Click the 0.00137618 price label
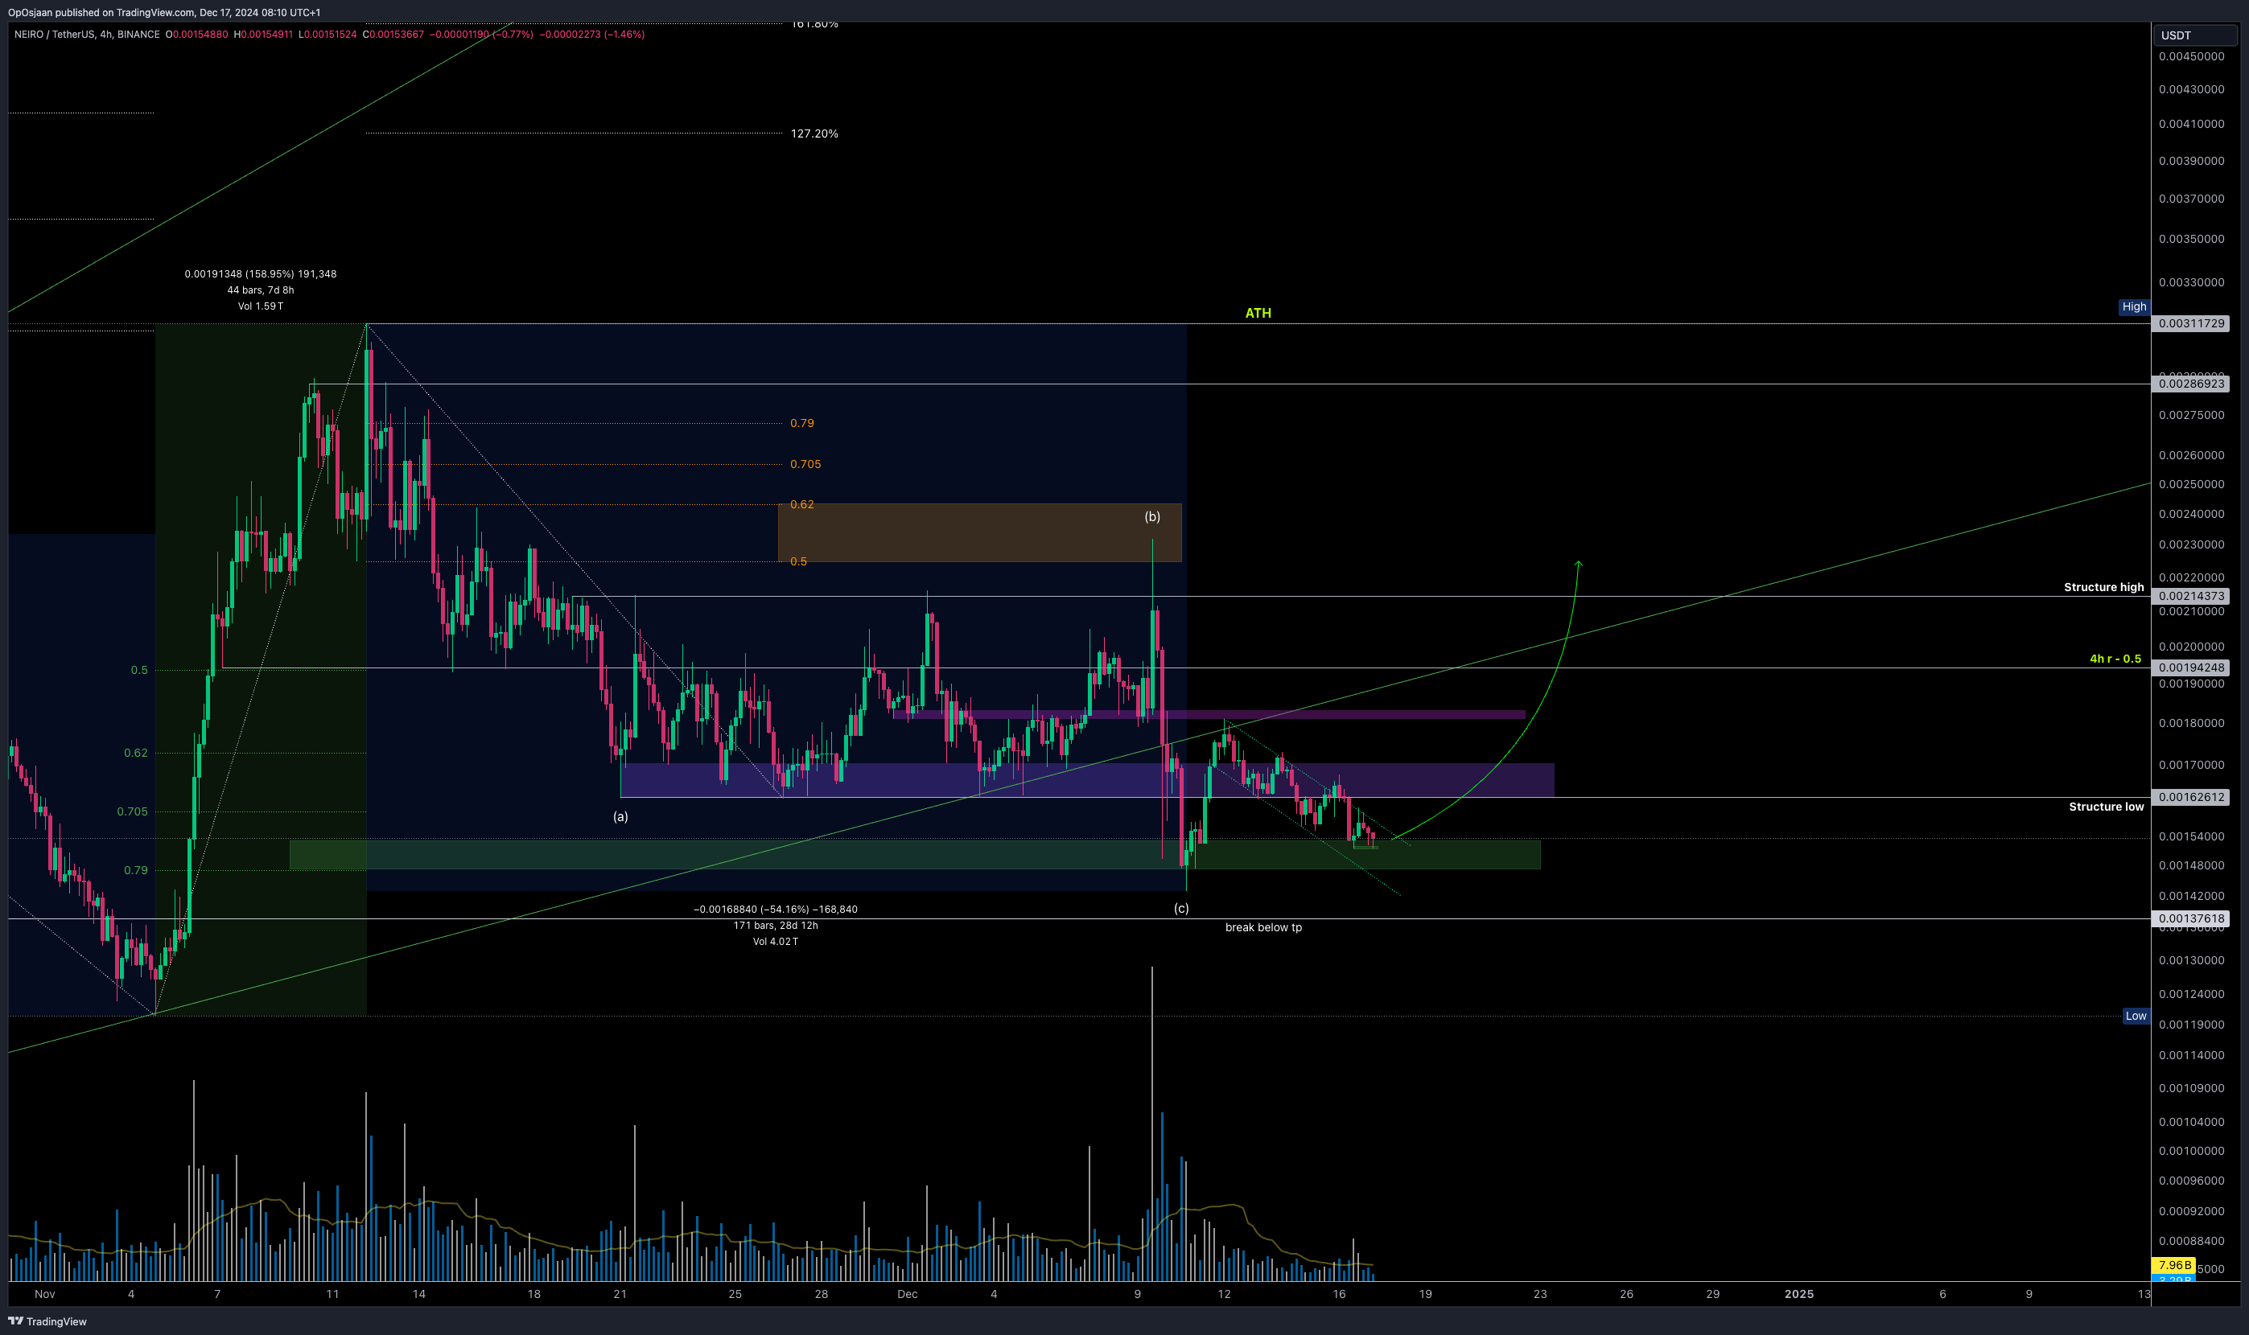The width and height of the screenshot is (2249, 1335). pos(2190,919)
